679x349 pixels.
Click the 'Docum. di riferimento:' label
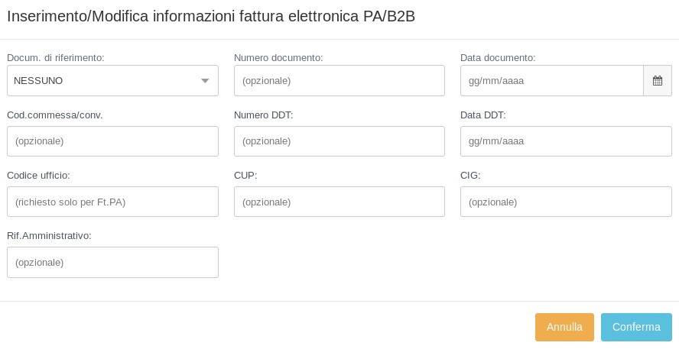pos(56,57)
